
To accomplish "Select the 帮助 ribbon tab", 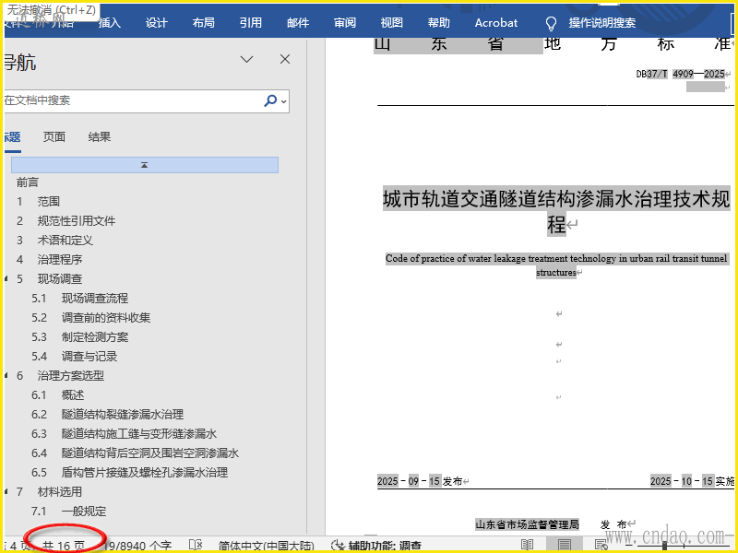I will [439, 22].
